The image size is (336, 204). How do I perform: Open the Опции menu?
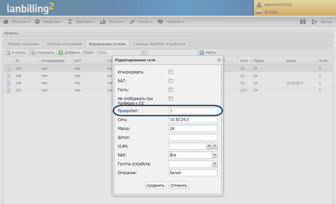pyautogui.click(x=145, y=22)
